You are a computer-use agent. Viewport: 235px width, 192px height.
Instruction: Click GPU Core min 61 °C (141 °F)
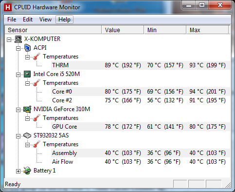pos(165,127)
